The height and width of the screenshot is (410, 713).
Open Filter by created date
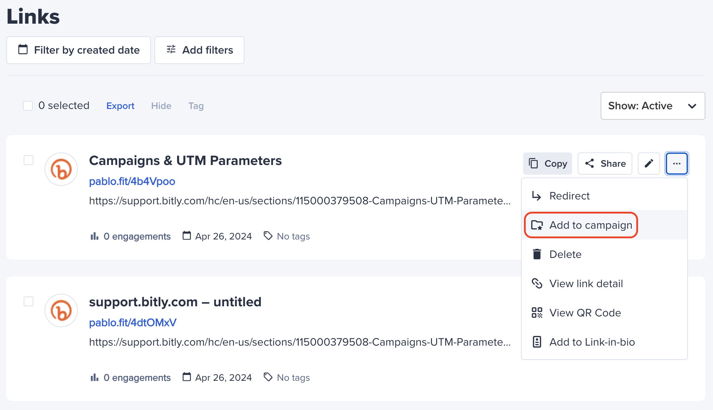79,50
